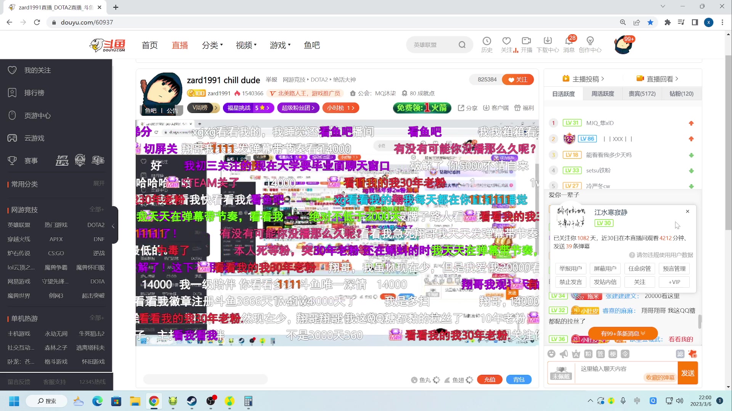Image resolution: width=732 pixels, height=411 pixels.
Task: Switch to the 钻粉(120) tab
Action: coord(681,94)
